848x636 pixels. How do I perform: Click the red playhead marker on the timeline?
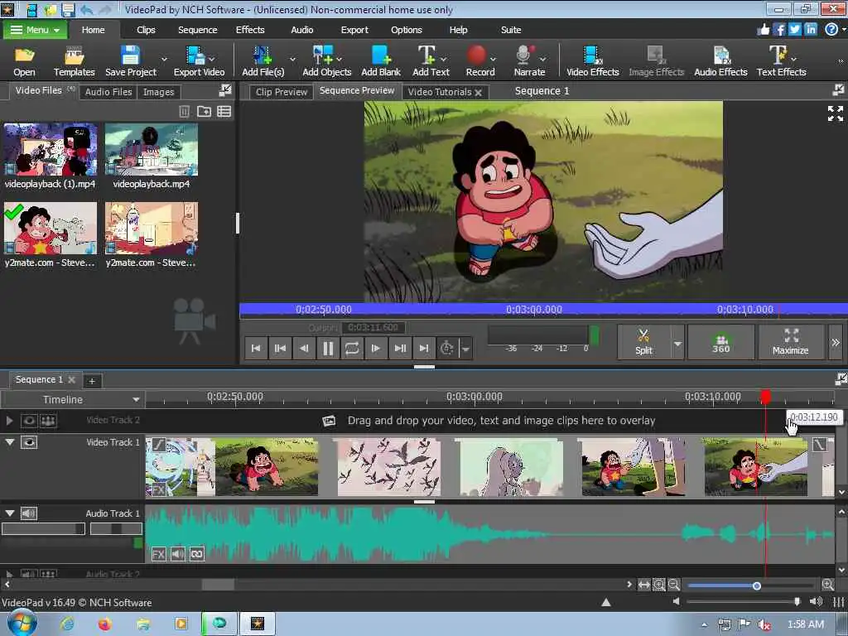click(x=765, y=397)
